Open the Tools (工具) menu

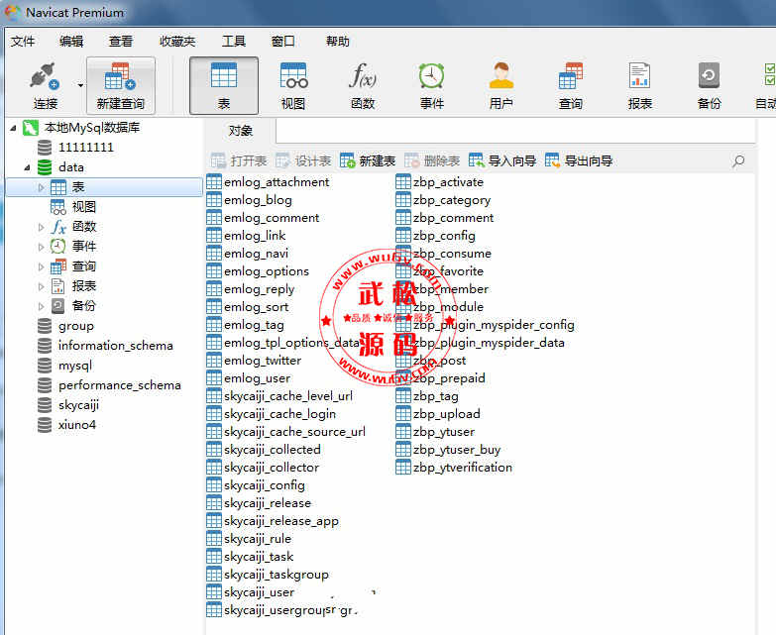[x=234, y=41]
